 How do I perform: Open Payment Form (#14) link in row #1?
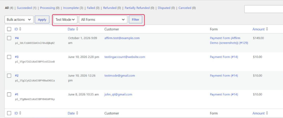click(x=224, y=94)
